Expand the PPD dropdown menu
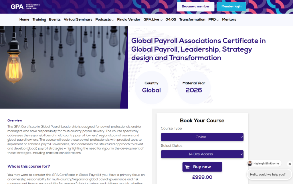Screen dimensions: 293x184 click(x=213, y=20)
